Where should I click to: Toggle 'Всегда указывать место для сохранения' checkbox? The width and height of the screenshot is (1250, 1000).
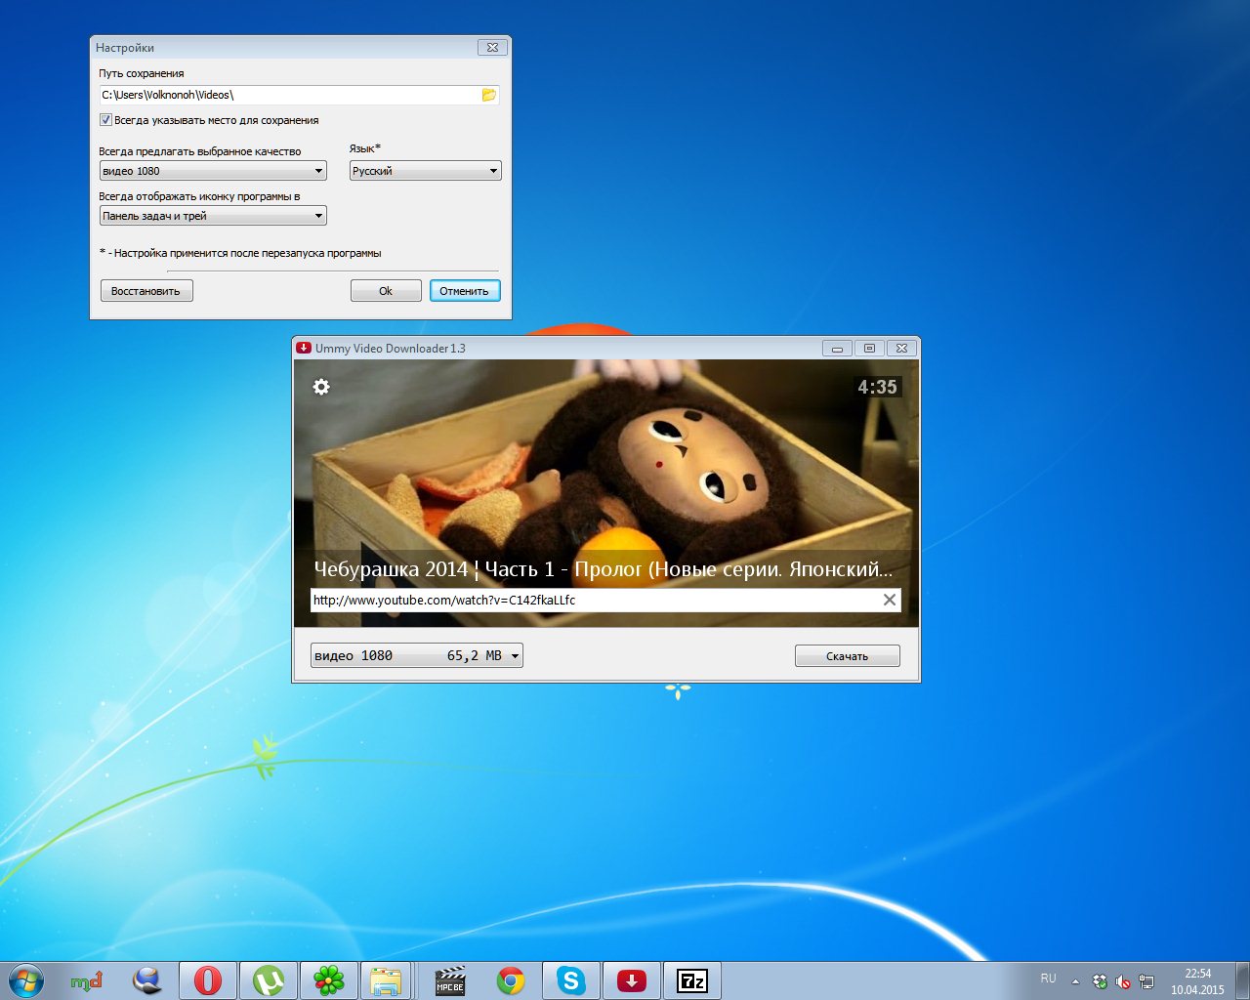coord(105,120)
